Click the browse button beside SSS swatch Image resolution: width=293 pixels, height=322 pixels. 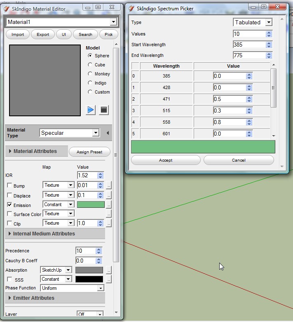tap(109, 280)
